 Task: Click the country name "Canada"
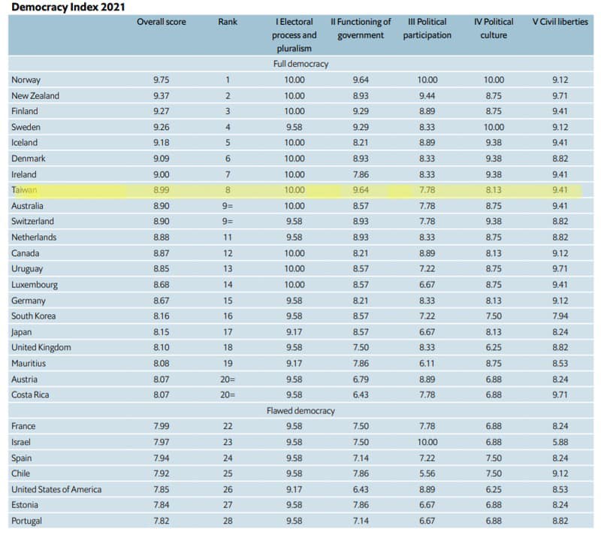(26, 253)
